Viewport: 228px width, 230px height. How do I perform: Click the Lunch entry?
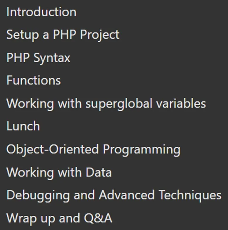pos(23,126)
